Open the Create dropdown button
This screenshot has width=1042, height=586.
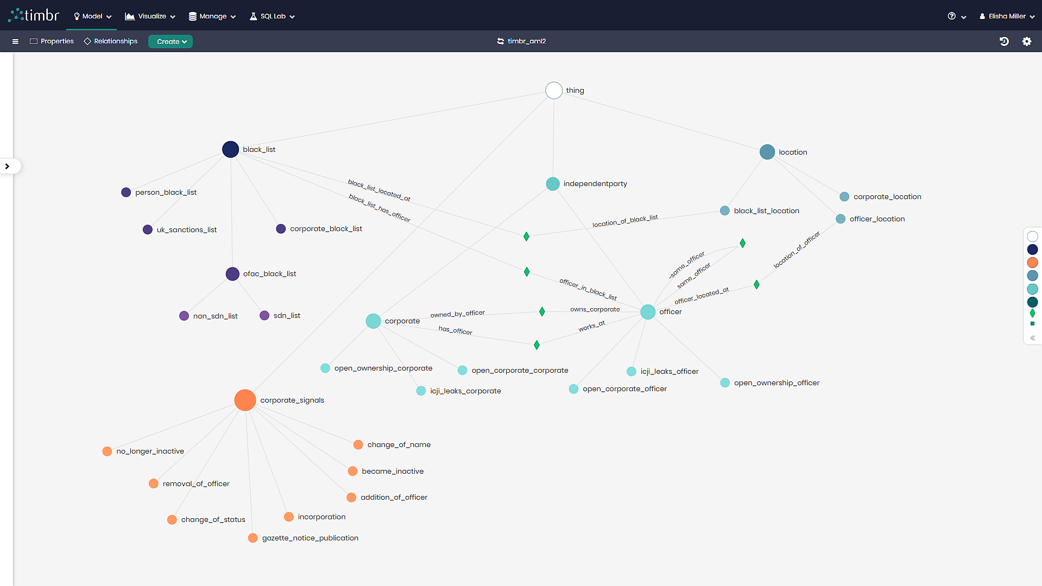point(170,41)
